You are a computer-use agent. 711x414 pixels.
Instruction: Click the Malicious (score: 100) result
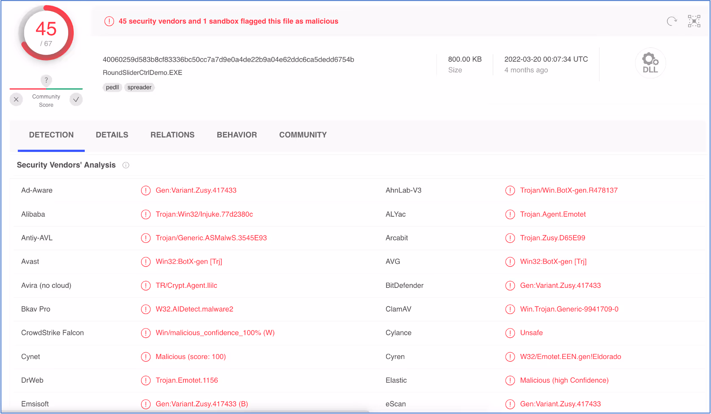point(191,356)
